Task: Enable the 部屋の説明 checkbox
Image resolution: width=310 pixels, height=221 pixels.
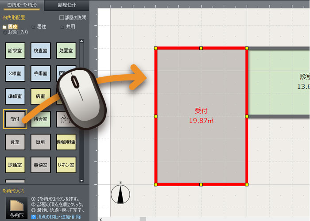Action: click(62, 18)
